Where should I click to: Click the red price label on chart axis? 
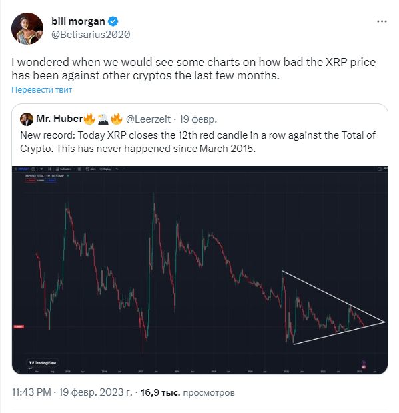click(x=19, y=326)
